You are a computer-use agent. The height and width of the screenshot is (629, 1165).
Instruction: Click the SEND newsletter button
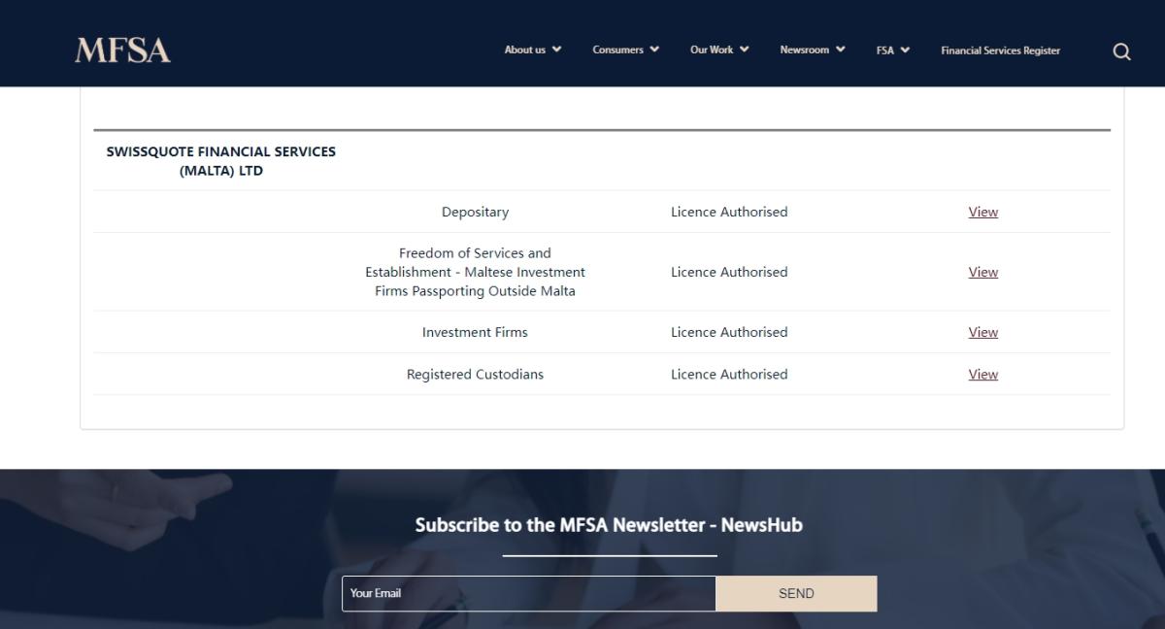coord(795,593)
